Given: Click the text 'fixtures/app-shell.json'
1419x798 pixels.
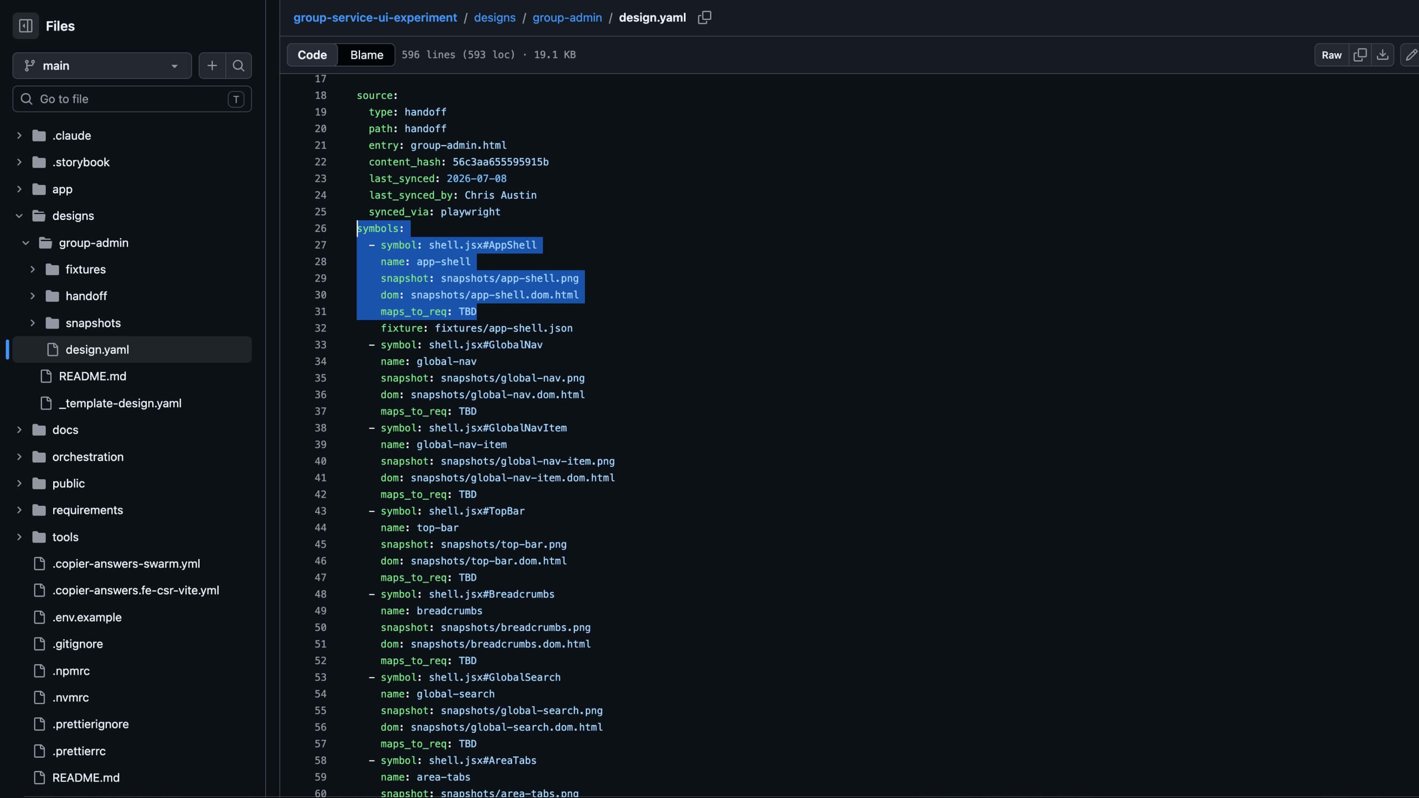Looking at the screenshot, I should 503,328.
